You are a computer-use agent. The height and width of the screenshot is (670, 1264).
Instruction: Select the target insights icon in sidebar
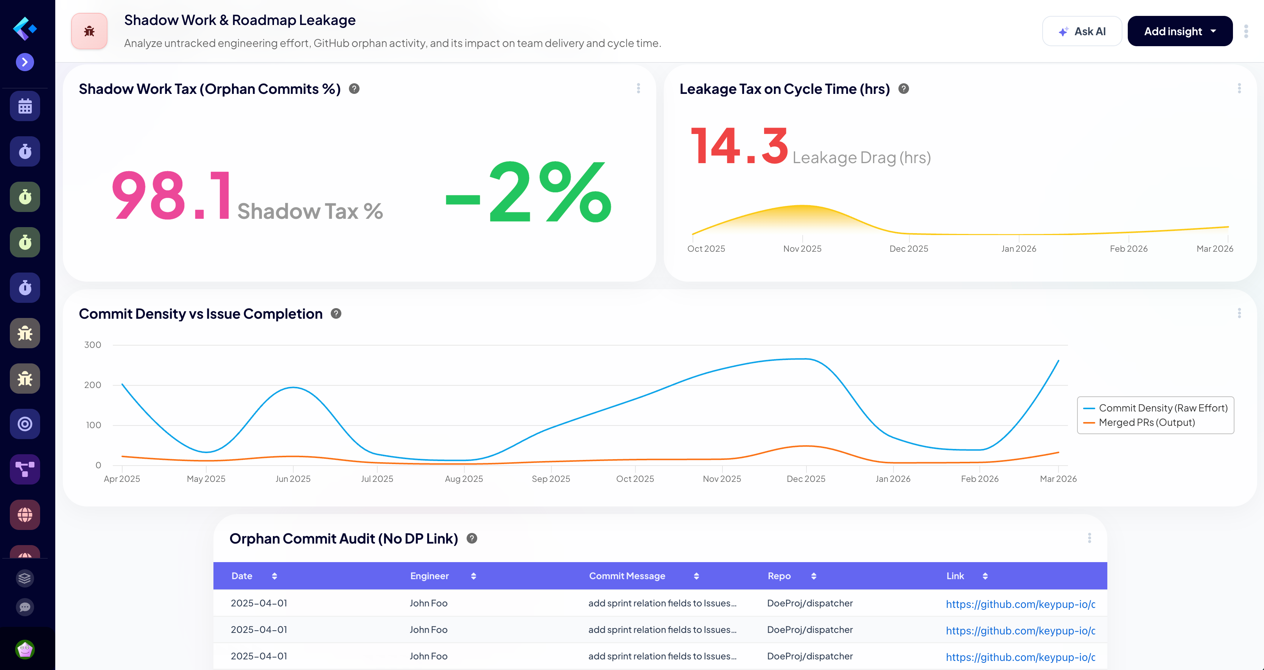pos(24,424)
